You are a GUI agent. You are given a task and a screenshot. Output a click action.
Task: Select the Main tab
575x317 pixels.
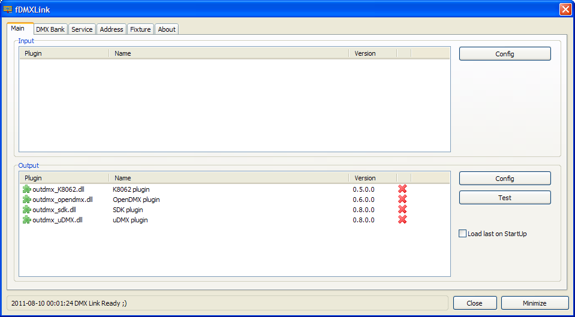point(20,28)
